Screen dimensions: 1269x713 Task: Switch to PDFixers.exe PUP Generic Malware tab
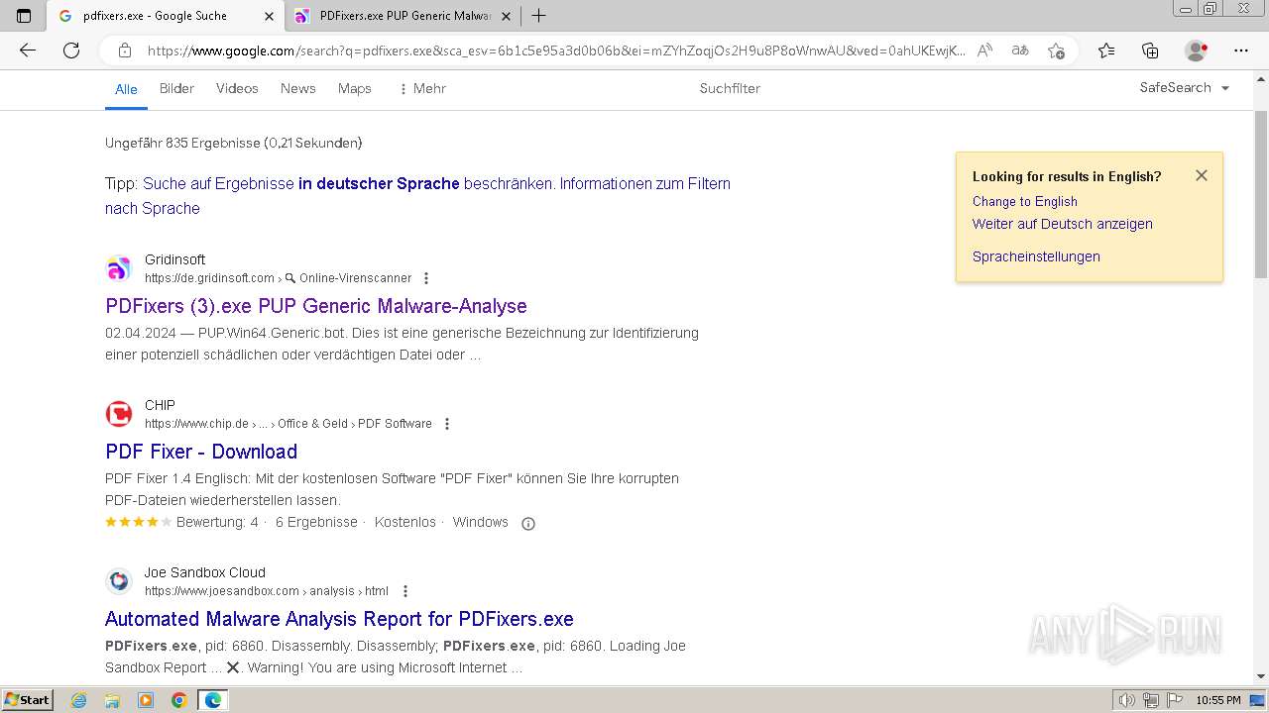404,16
